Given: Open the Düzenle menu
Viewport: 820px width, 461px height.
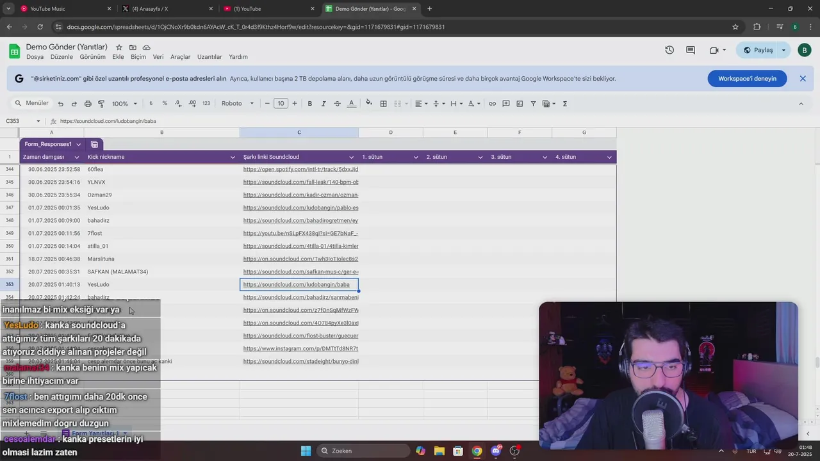Looking at the screenshot, I should 62,57.
